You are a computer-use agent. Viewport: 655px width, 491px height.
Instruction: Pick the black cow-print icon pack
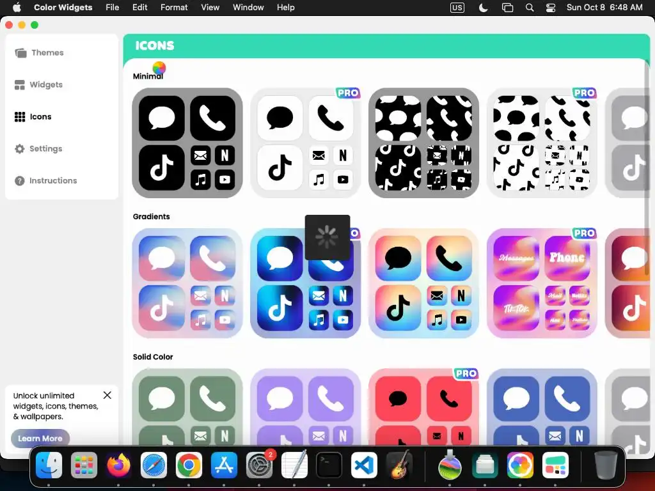pyautogui.click(x=423, y=143)
